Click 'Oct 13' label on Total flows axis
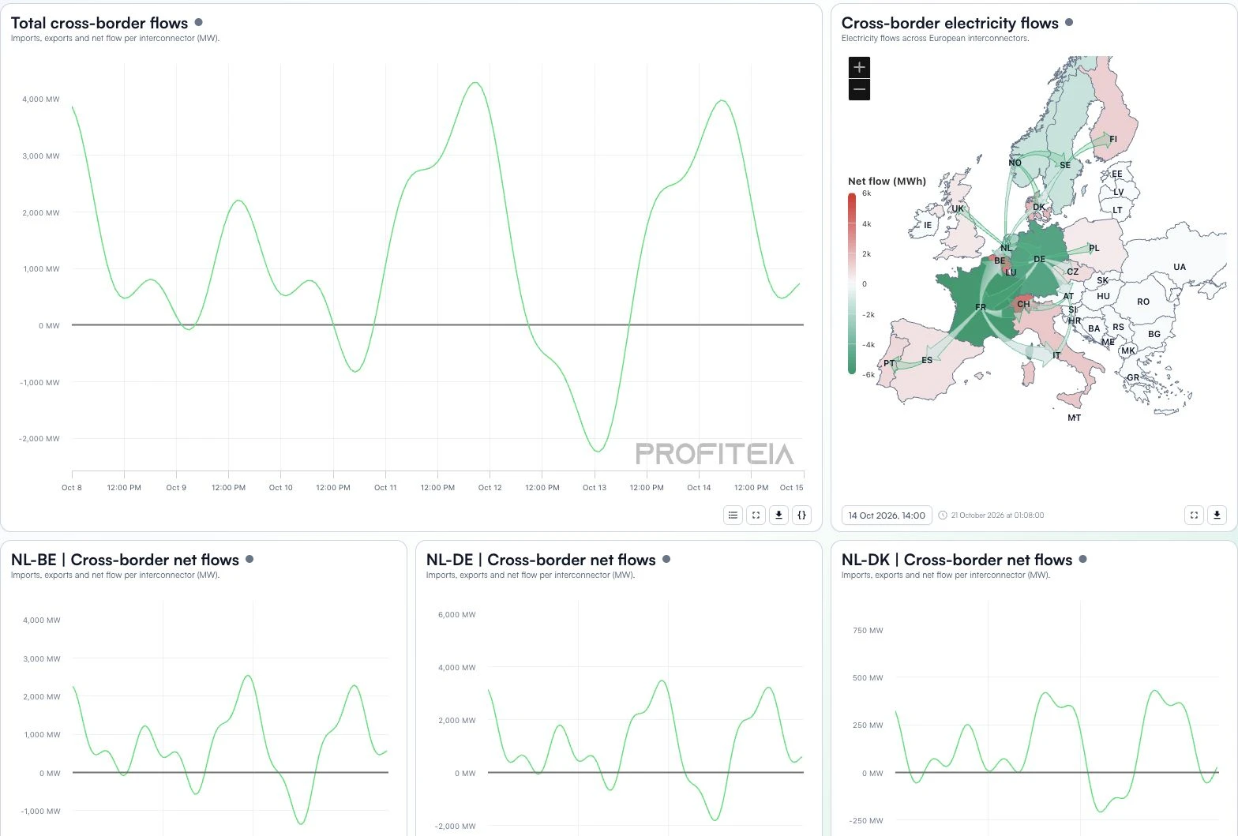The width and height of the screenshot is (1238, 836). pyautogui.click(x=595, y=487)
